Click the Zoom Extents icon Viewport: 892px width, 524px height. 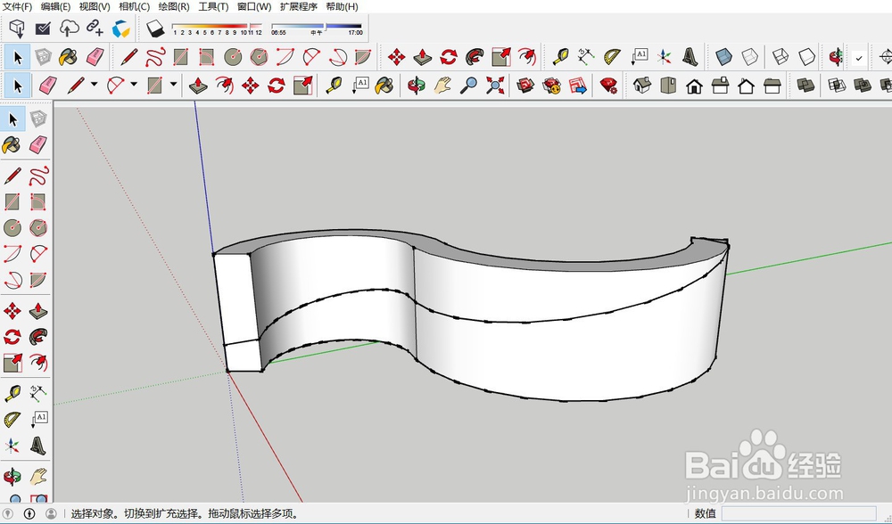point(495,86)
